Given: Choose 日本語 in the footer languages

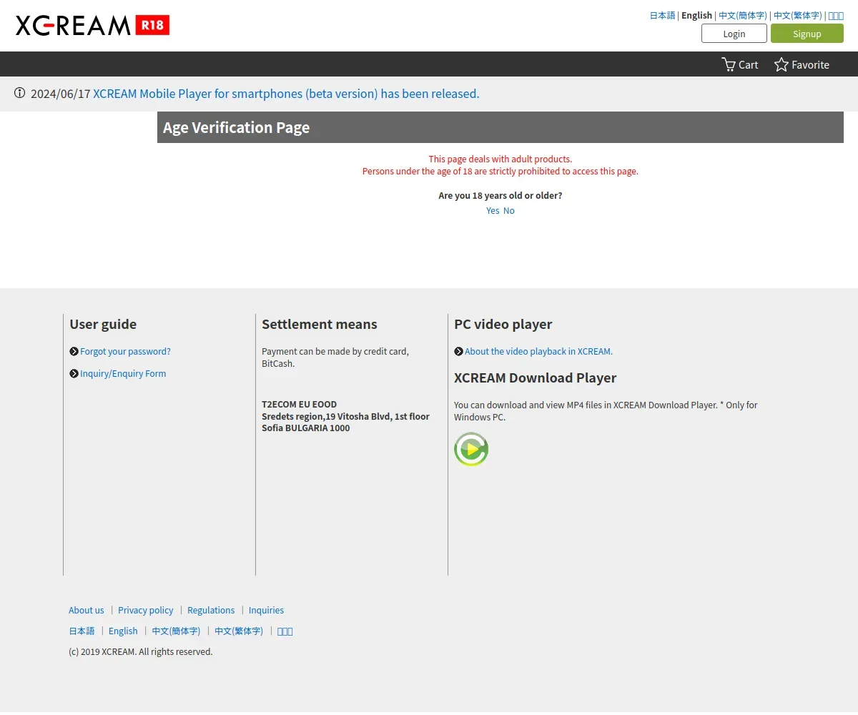Looking at the screenshot, I should tap(82, 631).
